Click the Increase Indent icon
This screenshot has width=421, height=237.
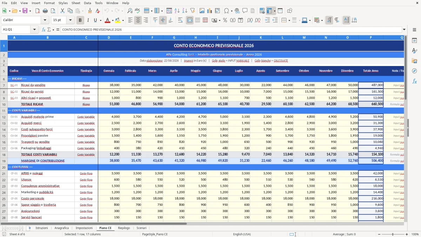(x=268, y=20)
